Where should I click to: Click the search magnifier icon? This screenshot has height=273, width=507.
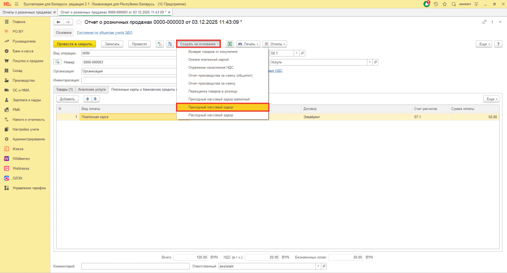pos(453,4)
